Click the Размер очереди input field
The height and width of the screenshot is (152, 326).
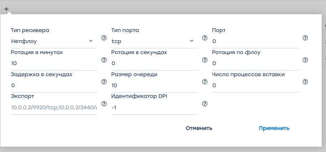[154, 85]
